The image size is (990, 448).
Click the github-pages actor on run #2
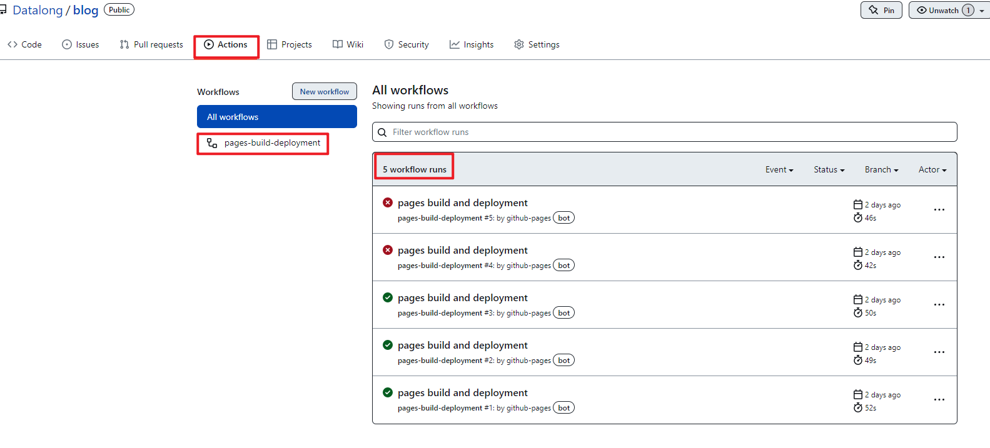coord(528,361)
